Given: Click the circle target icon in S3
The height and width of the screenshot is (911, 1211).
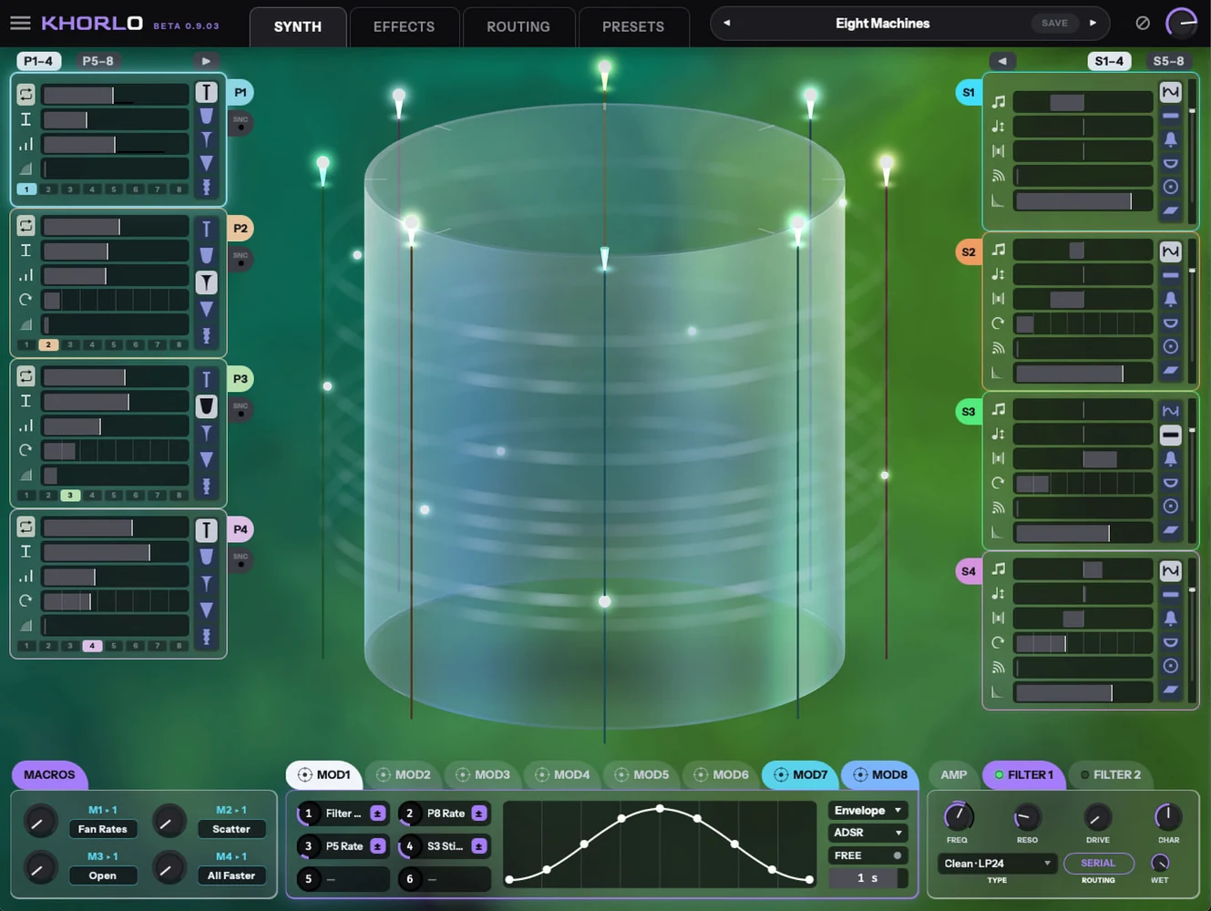Looking at the screenshot, I should click(1171, 507).
